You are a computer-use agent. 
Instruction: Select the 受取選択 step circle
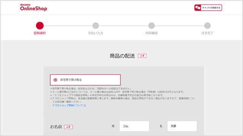(x=40, y=26)
